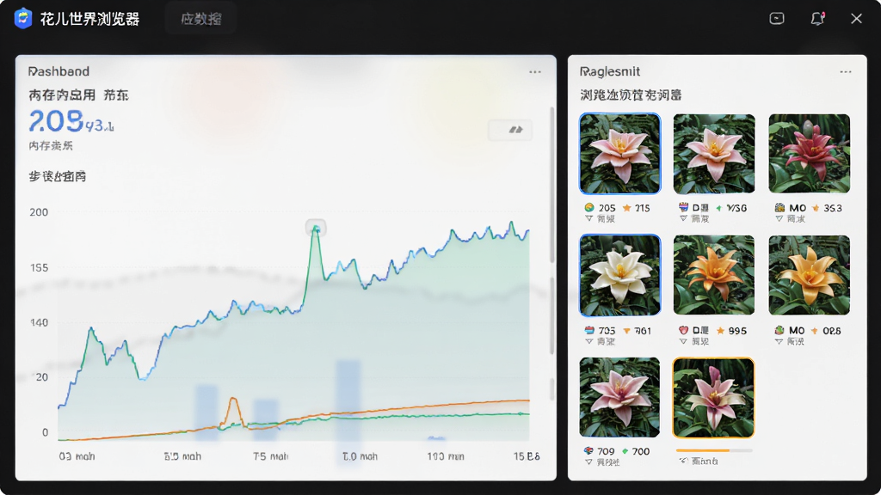The image size is (881, 495).
Task: Click the Dashband panel title
Action: 59,71
